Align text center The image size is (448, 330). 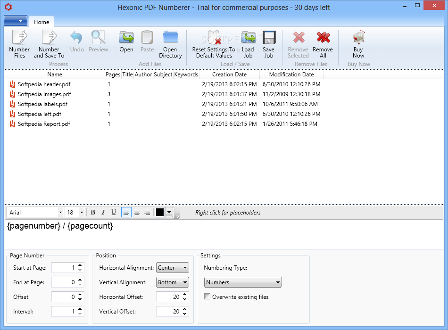tap(137, 212)
